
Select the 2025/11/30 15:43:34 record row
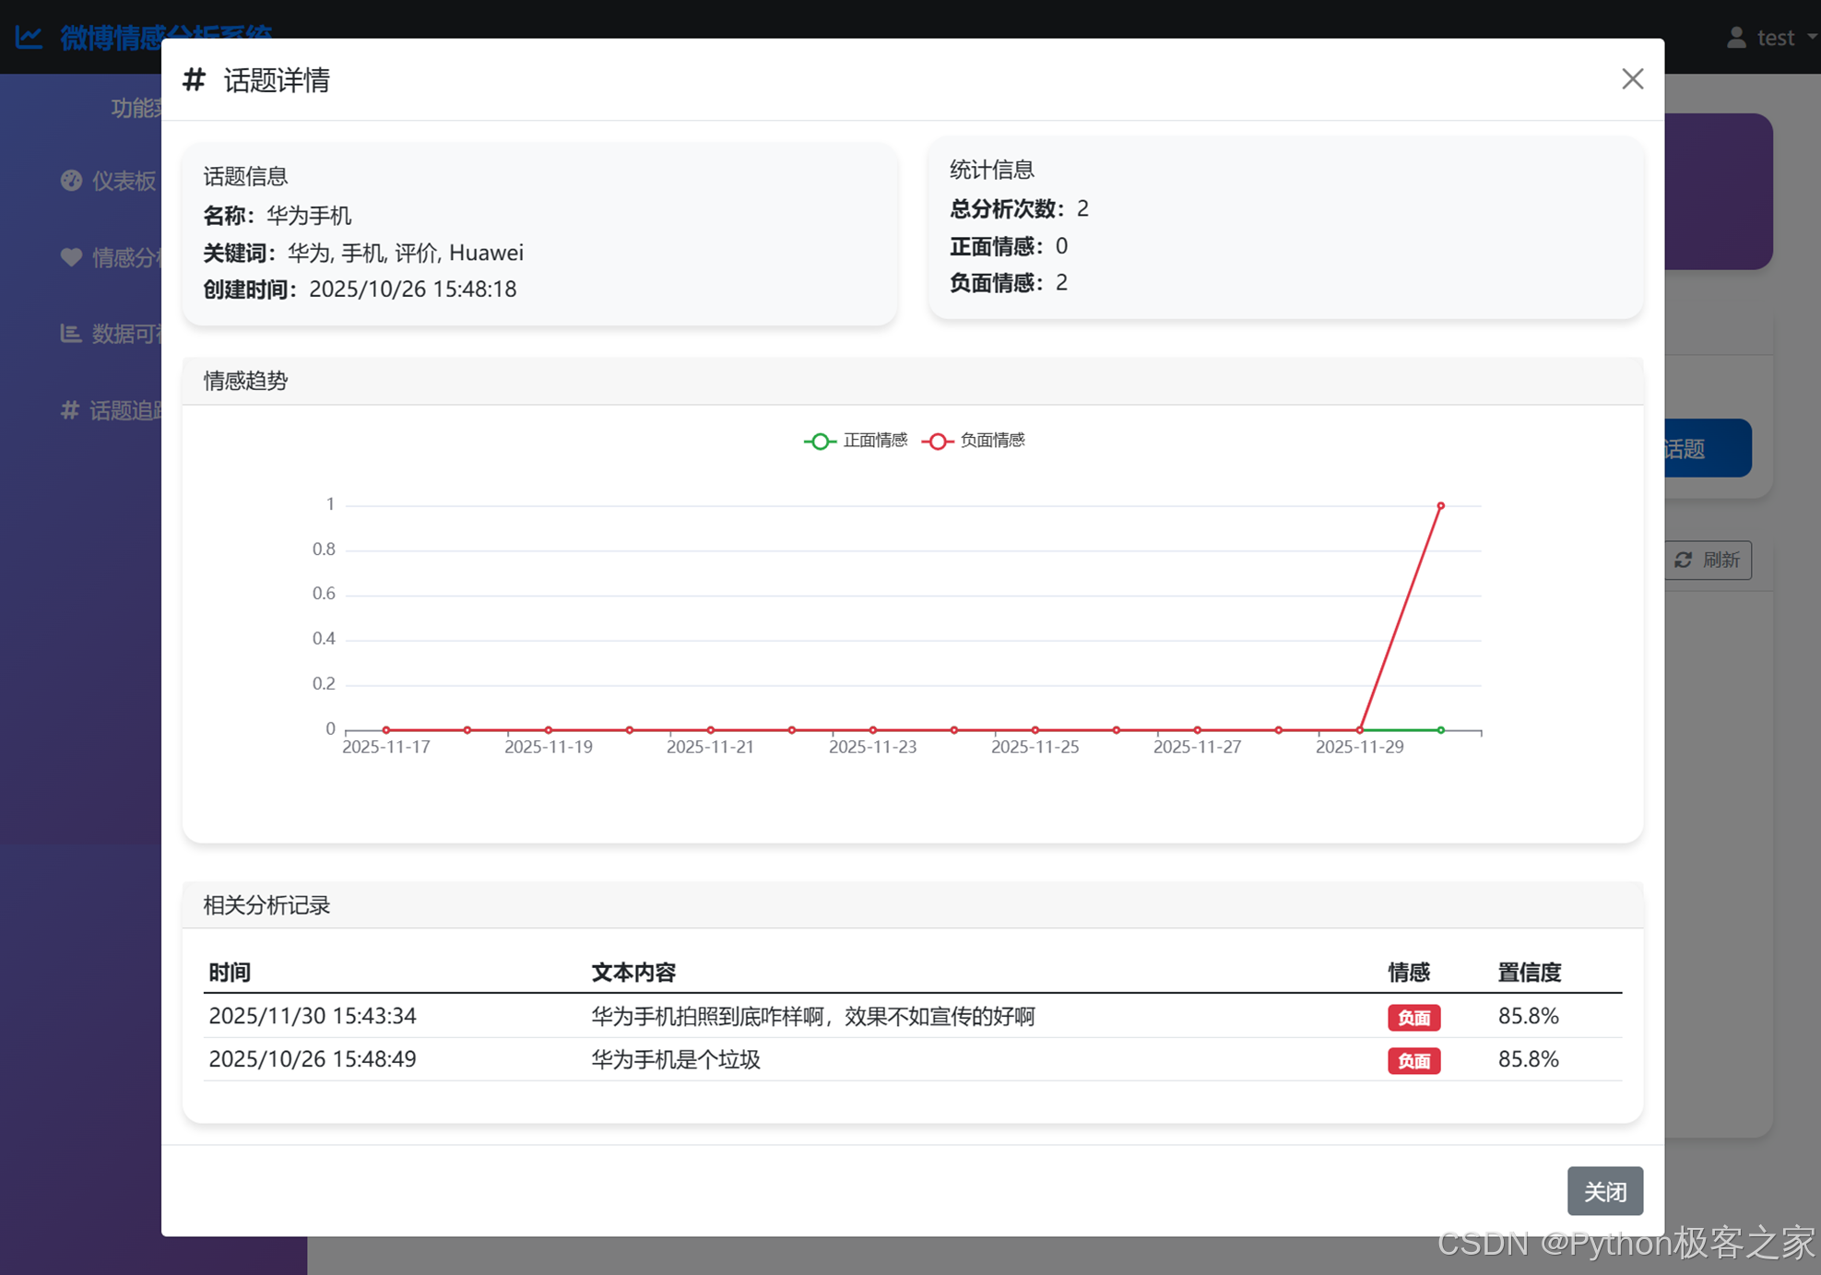(313, 1016)
